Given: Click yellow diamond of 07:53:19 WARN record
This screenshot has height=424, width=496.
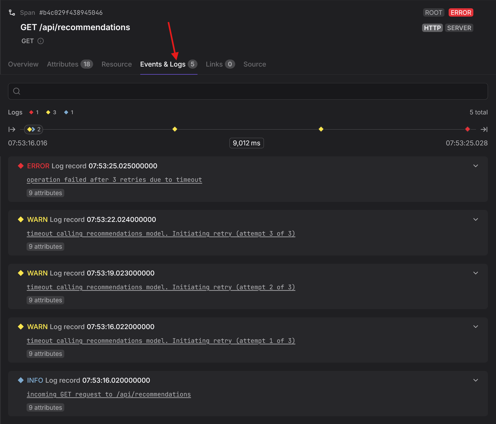Looking at the screenshot, I should [x=21, y=273].
